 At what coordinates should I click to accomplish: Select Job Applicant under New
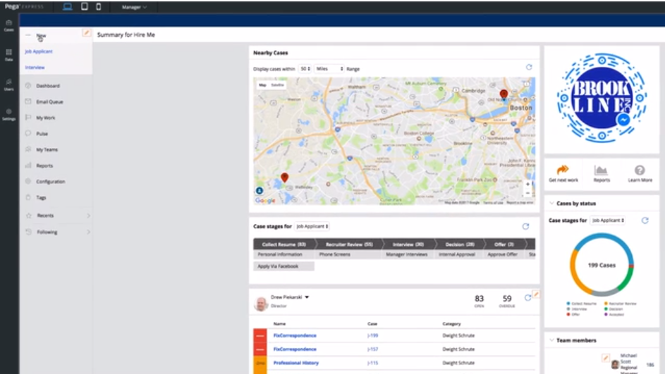(x=39, y=51)
